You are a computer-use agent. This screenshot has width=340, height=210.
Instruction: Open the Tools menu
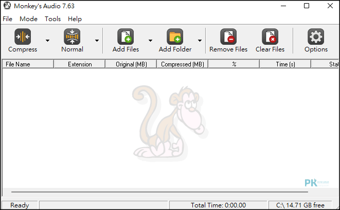52,19
